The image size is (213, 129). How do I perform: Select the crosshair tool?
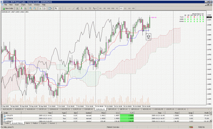point(60,8)
